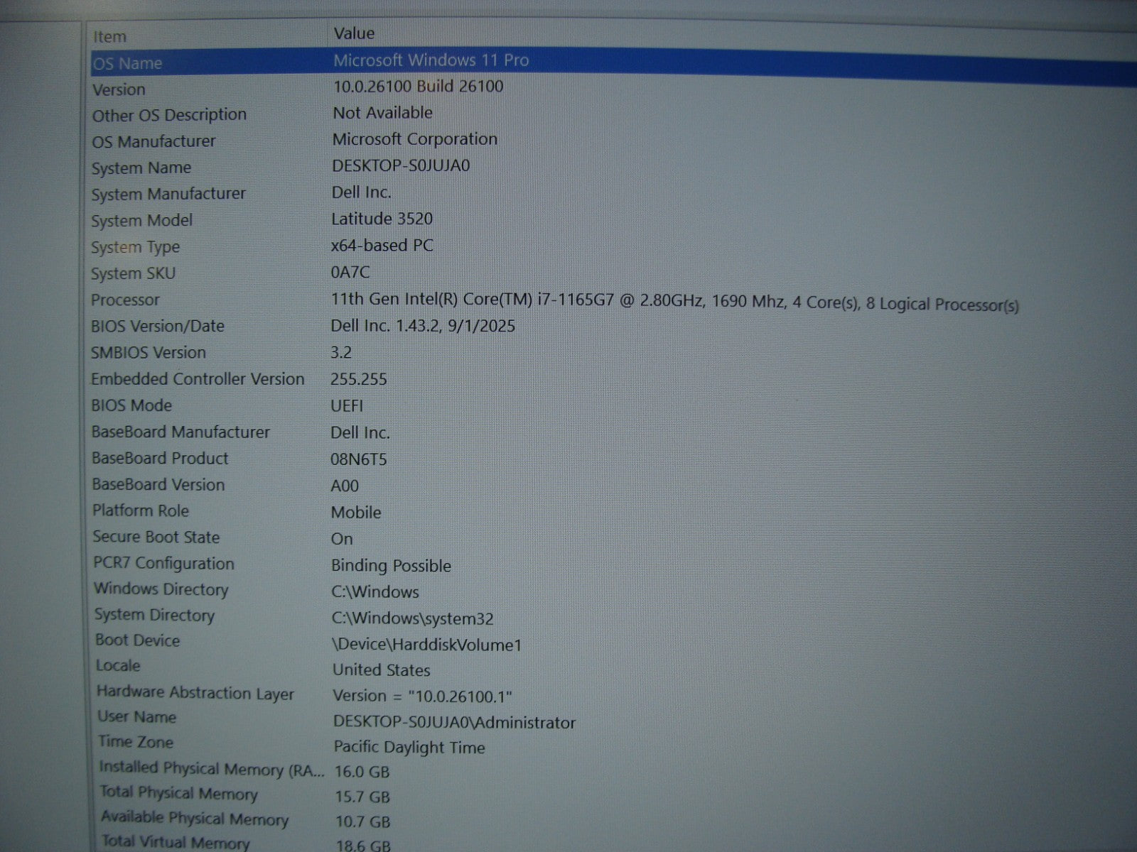
Task: Select the System Name row
Action: click(x=141, y=168)
